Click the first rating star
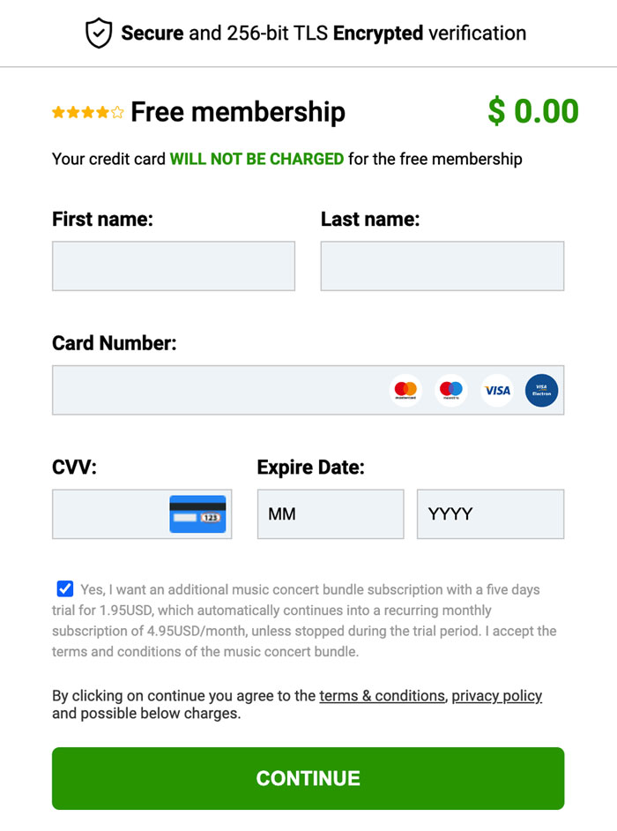 56,111
